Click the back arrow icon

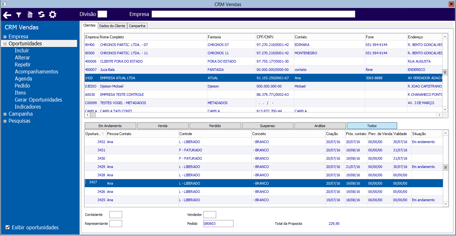[7, 15]
